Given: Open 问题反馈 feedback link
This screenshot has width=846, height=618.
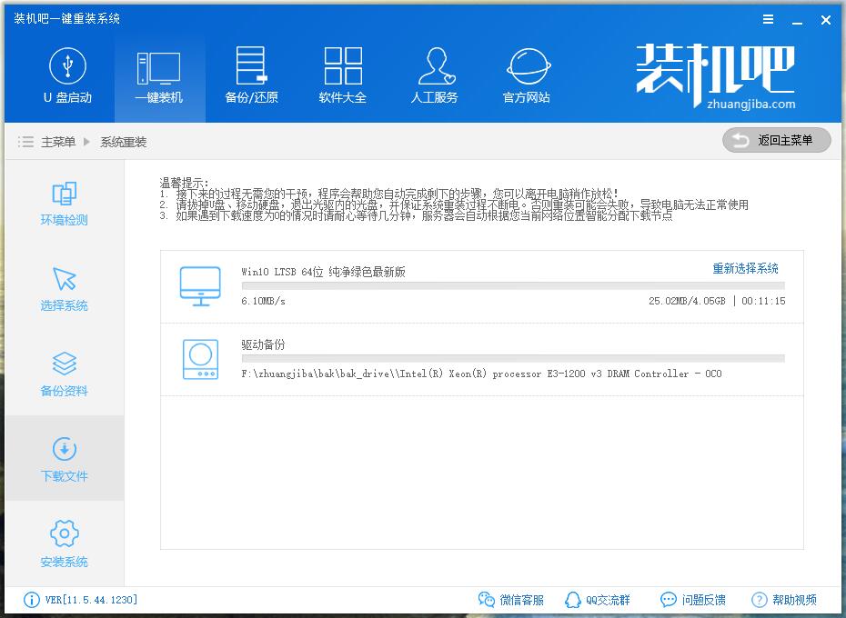Looking at the screenshot, I should tap(693, 600).
